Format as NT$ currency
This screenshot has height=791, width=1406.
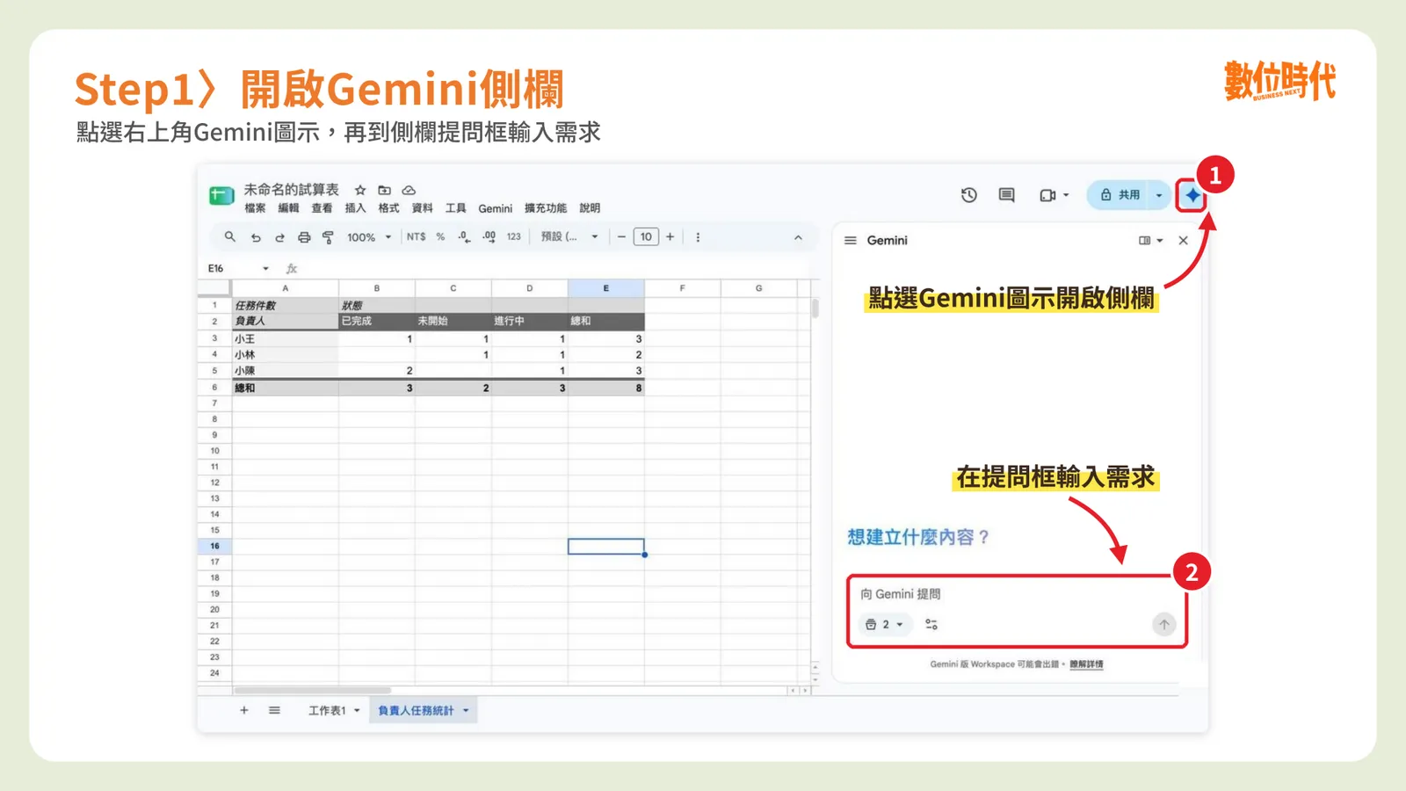(416, 237)
